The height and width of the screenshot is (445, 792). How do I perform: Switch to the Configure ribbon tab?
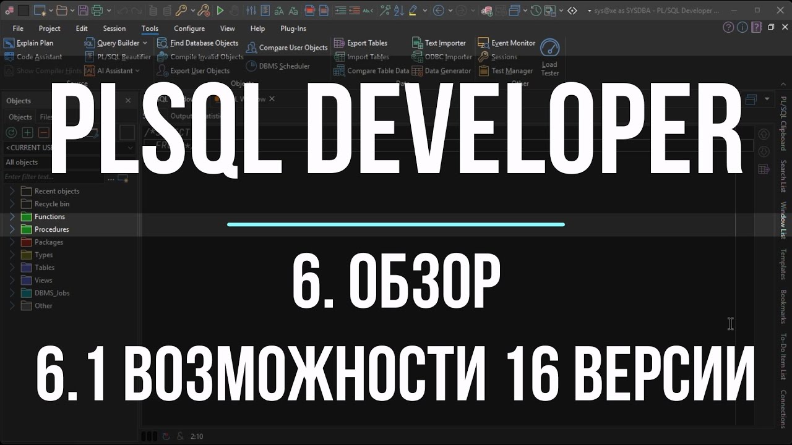point(189,28)
